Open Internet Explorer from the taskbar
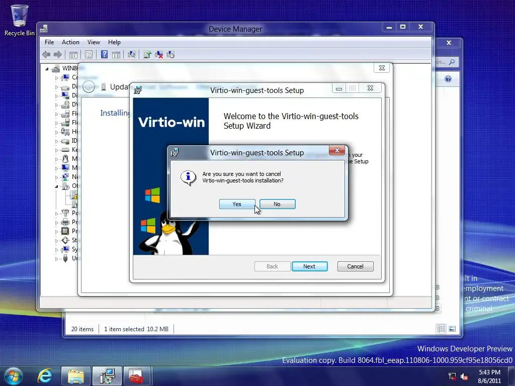The image size is (515, 386). (x=45, y=376)
